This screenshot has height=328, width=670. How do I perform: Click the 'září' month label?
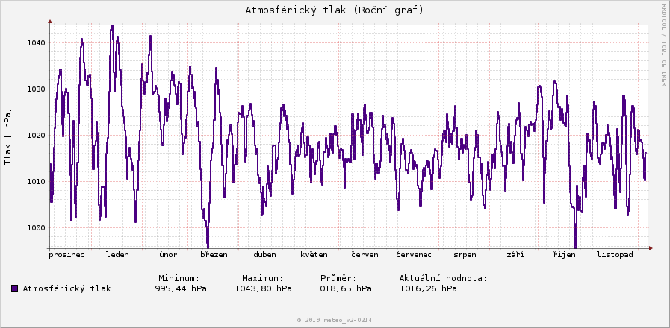[515, 255]
